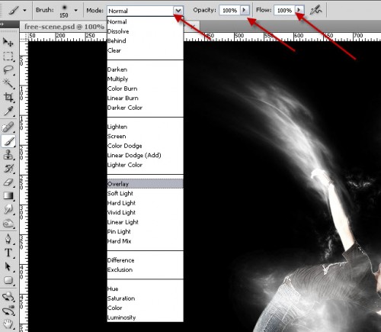Expand the Mode dropdown arrow
The width and height of the screenshot is (381, 332).
click(178, 11)
